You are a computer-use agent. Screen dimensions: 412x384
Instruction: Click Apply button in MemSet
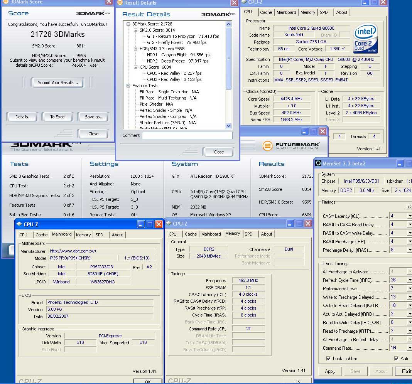tap(330, 371)
